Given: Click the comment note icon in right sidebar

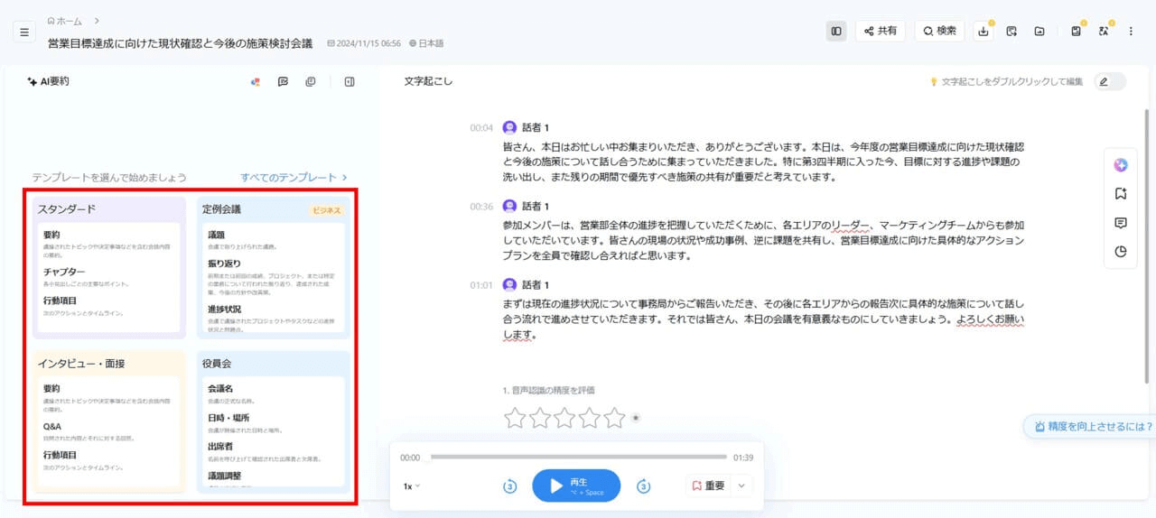Looking at the screenshot, I should pyautogui.click(x=1121, y=223).
